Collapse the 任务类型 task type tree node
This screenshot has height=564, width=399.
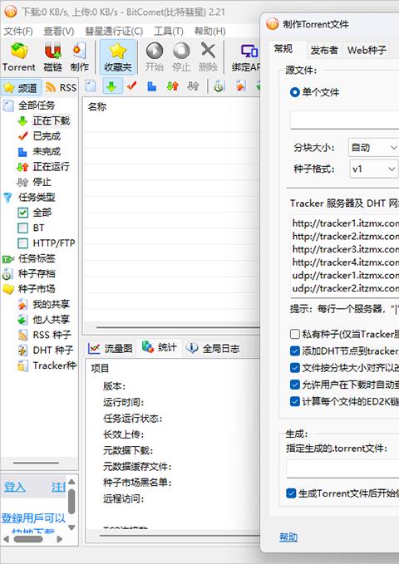(x=7, y=198)
